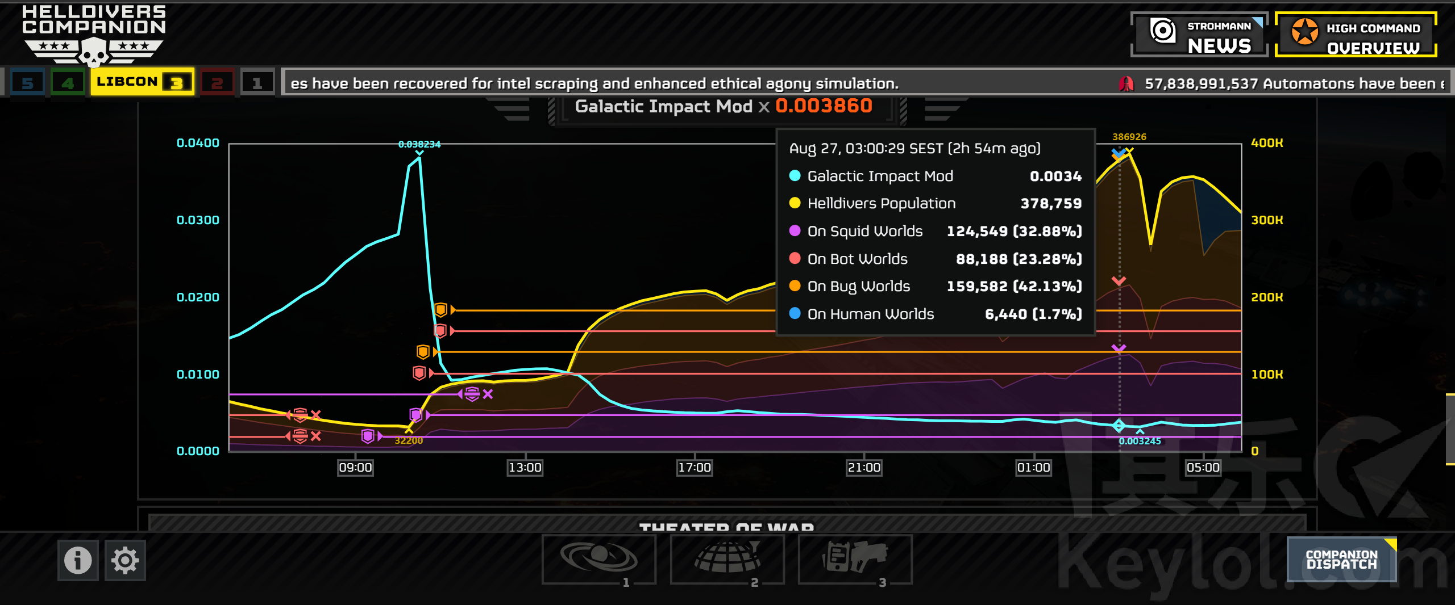Click the On Bot Worlds tooltip row
Screen dimensions: 1455x605
pyautogui.click(x=936, y=259)
